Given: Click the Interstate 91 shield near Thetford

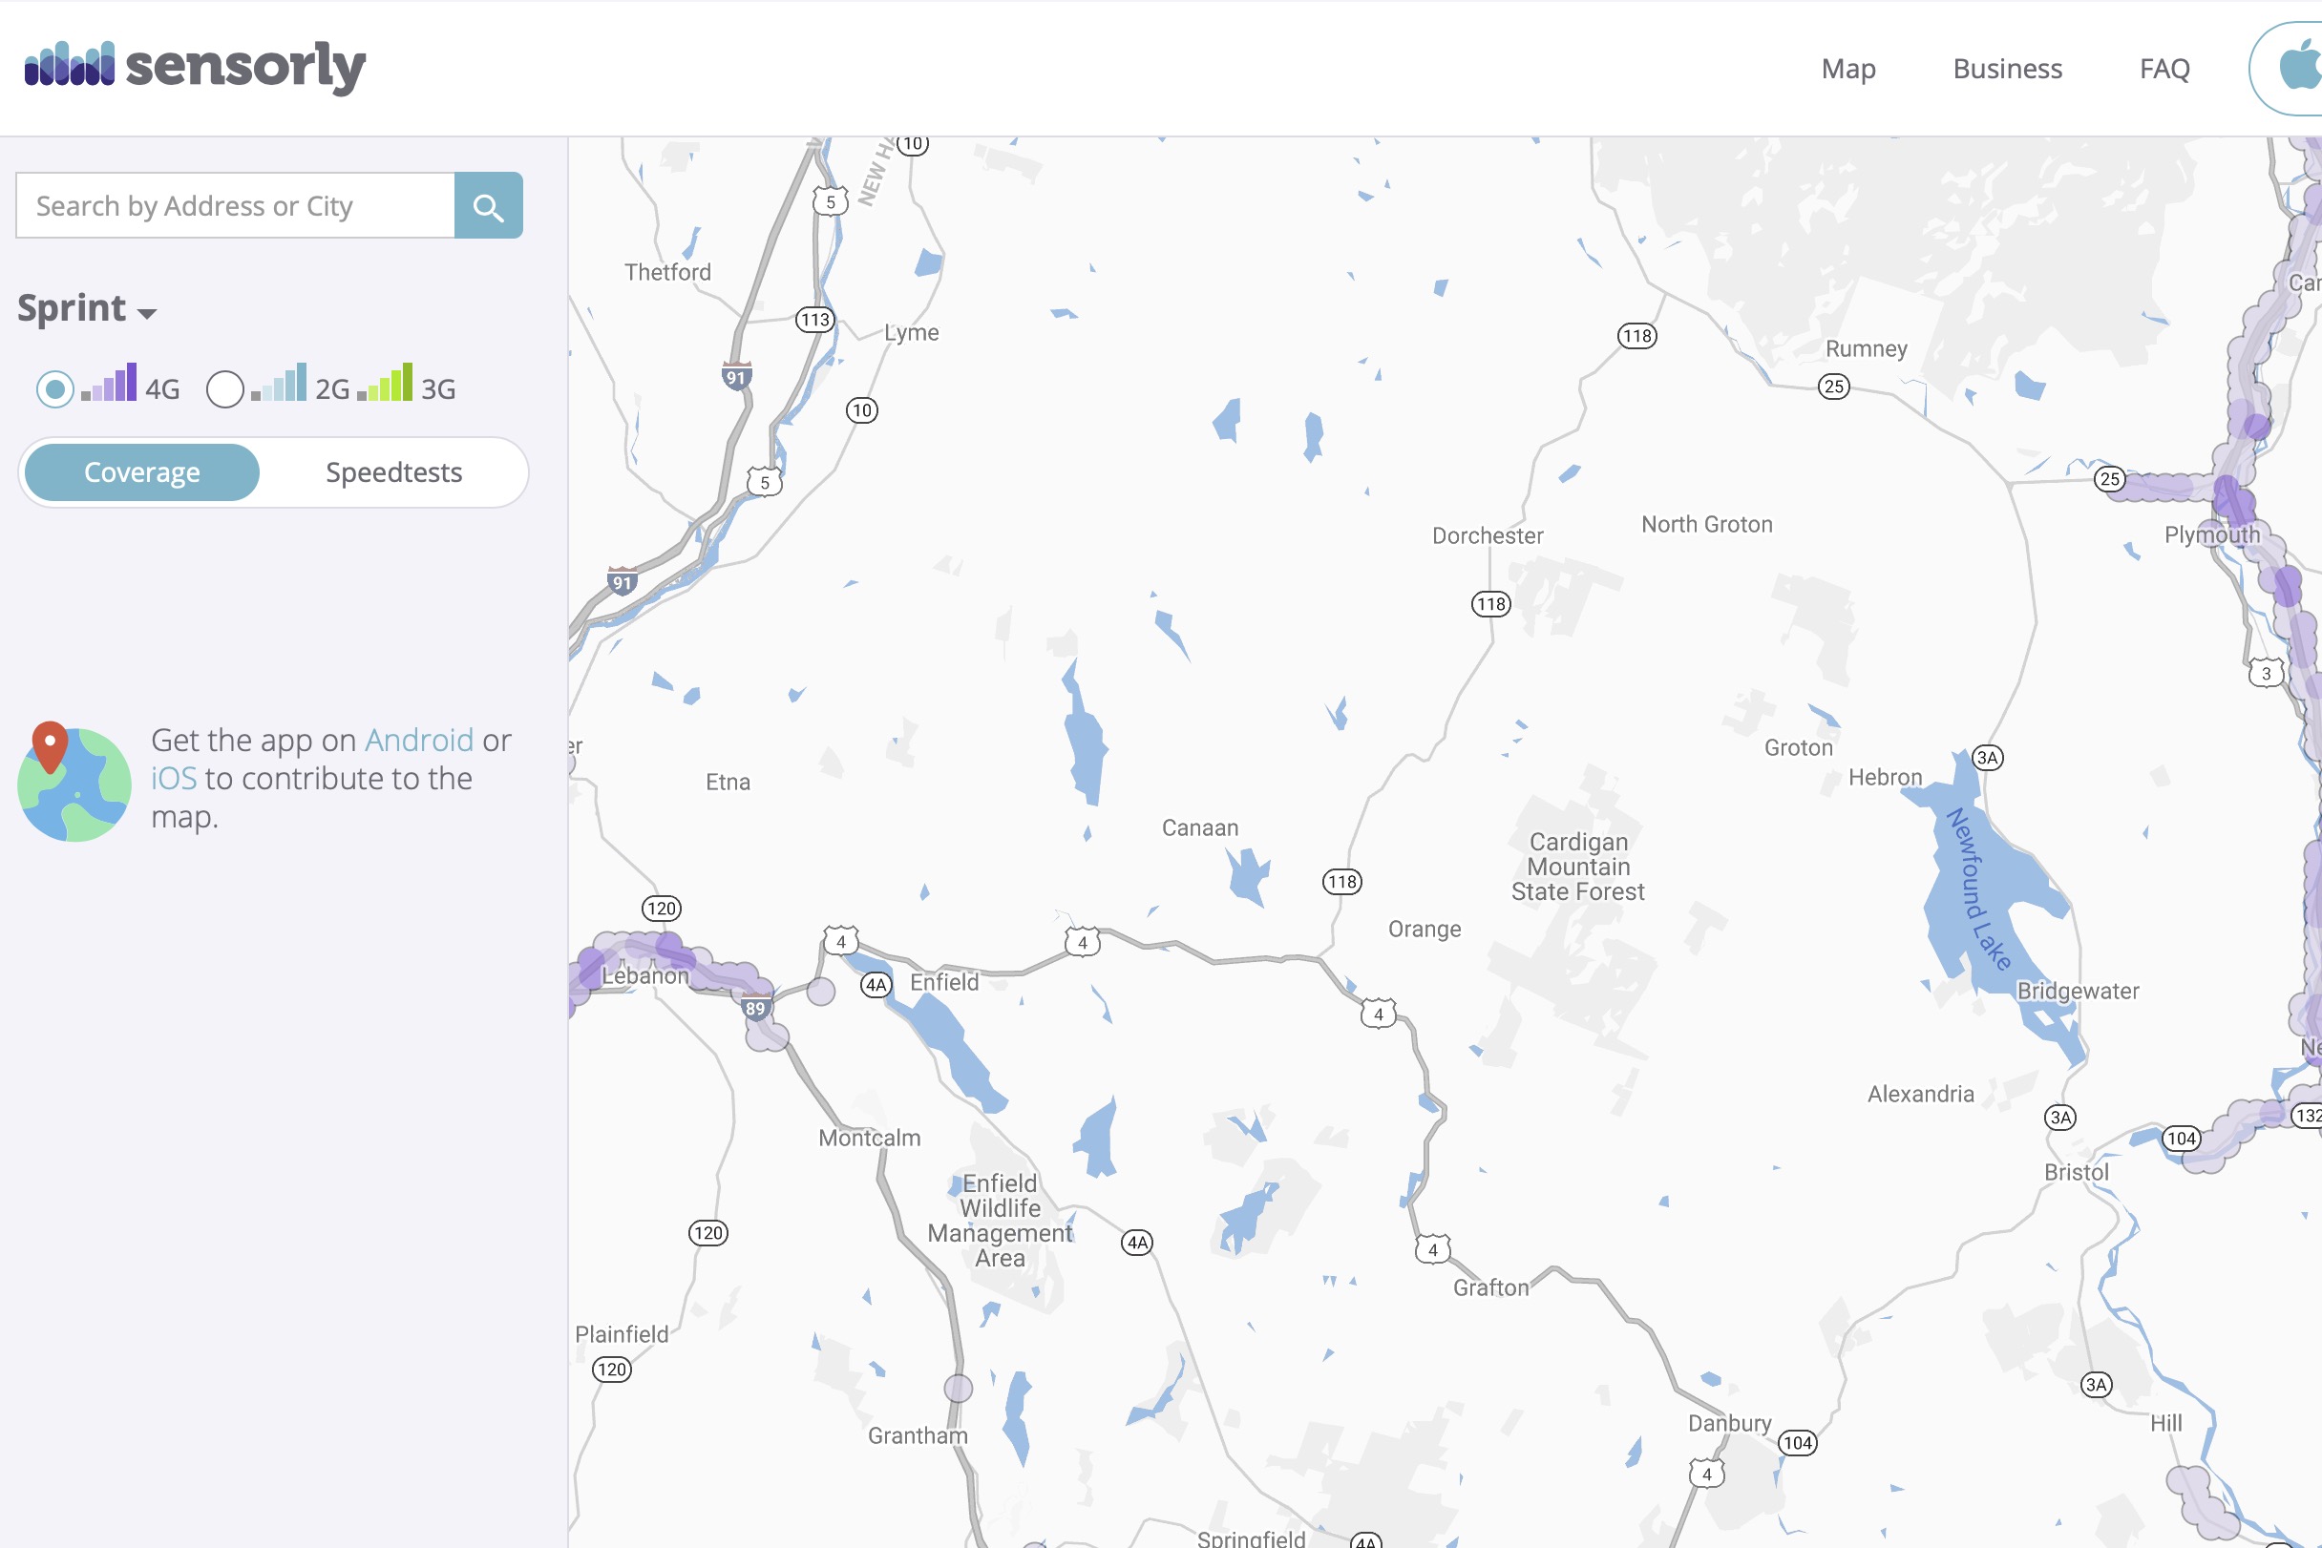Looking at the screenshot, I should pyautogui.click(x=736, y=377).
